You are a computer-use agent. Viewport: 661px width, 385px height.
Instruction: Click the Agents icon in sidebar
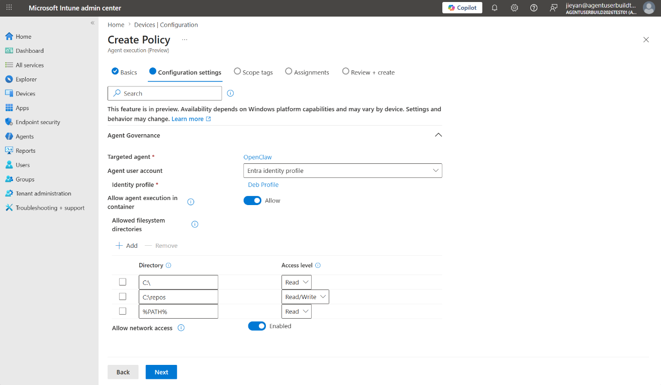9,136
